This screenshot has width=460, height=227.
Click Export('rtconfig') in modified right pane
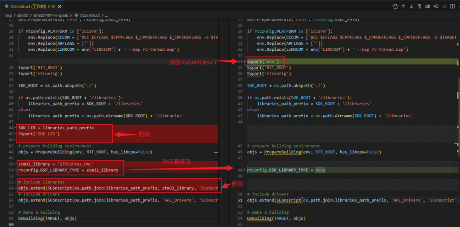pyautogui.click(x=269, y=73)
